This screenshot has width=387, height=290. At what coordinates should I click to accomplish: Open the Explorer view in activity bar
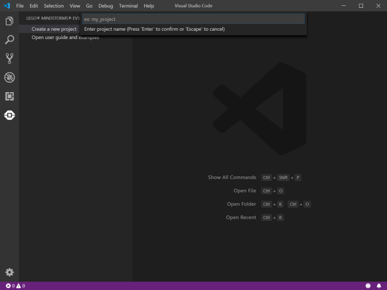(9, 21)
